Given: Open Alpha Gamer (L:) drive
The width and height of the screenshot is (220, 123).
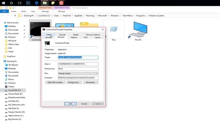Looking at the screenshot, I should 16,115.
